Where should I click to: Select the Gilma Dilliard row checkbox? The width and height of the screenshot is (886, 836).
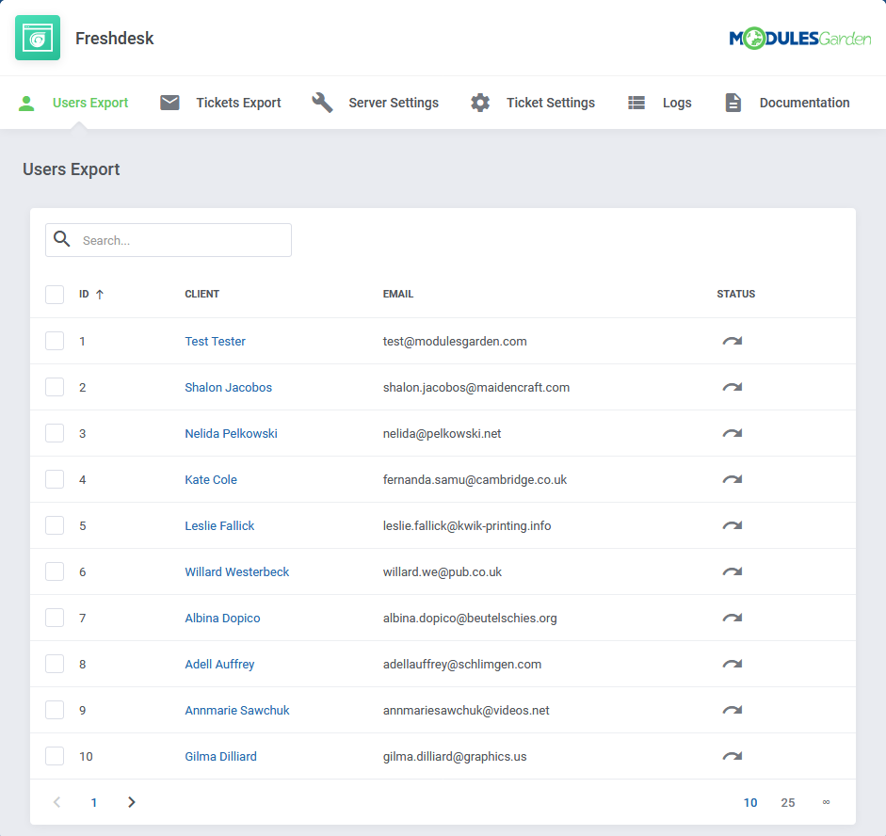click(55, 756)
